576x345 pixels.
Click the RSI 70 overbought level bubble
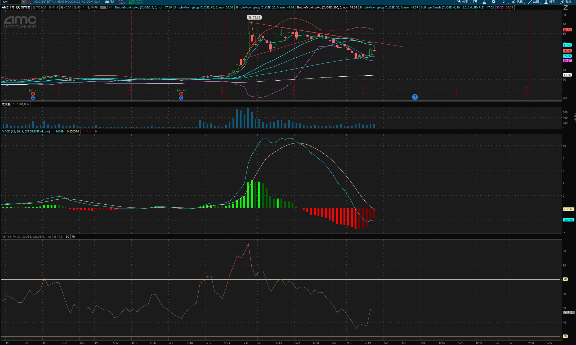point(565,279)
